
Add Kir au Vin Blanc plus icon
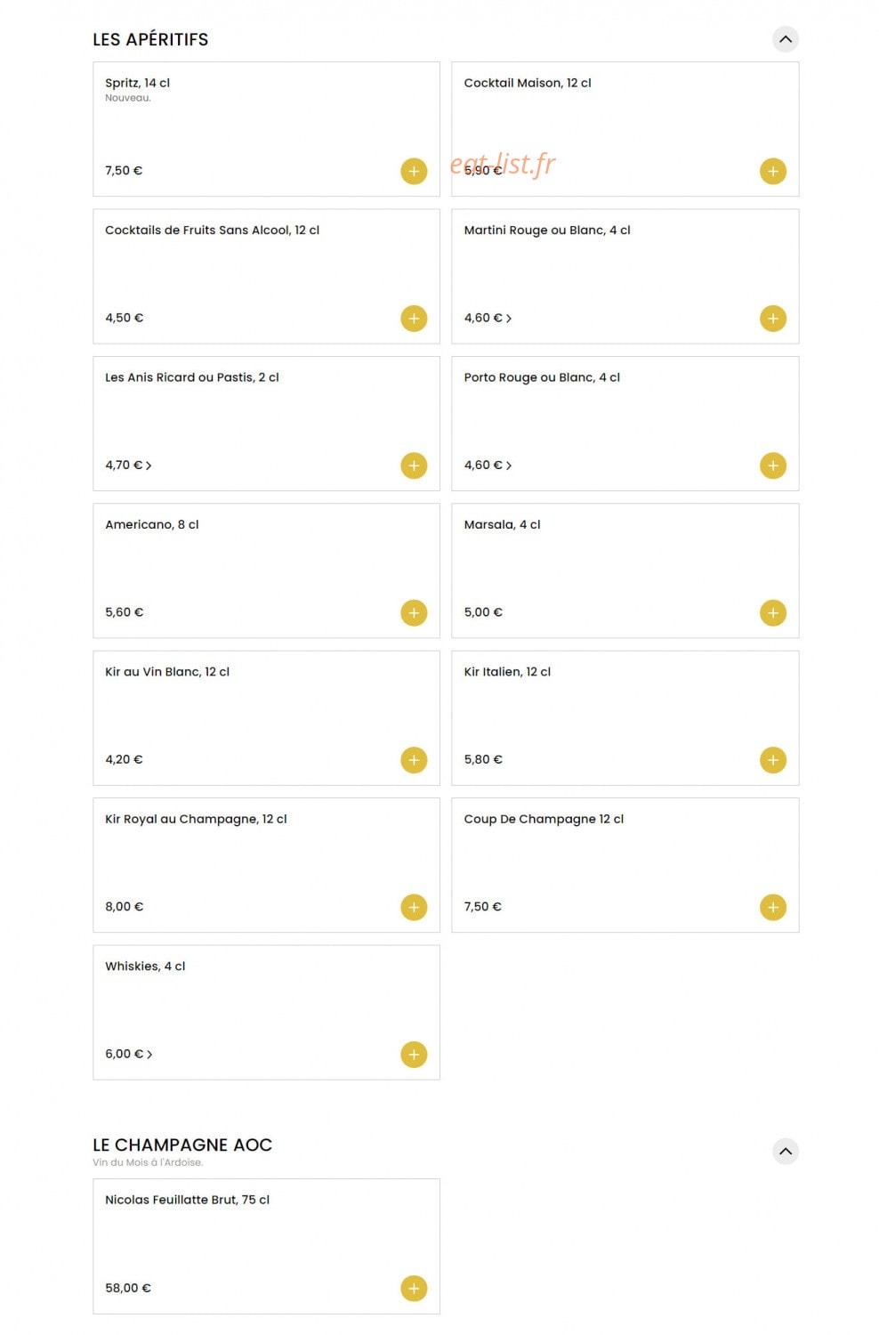(414, 759)
